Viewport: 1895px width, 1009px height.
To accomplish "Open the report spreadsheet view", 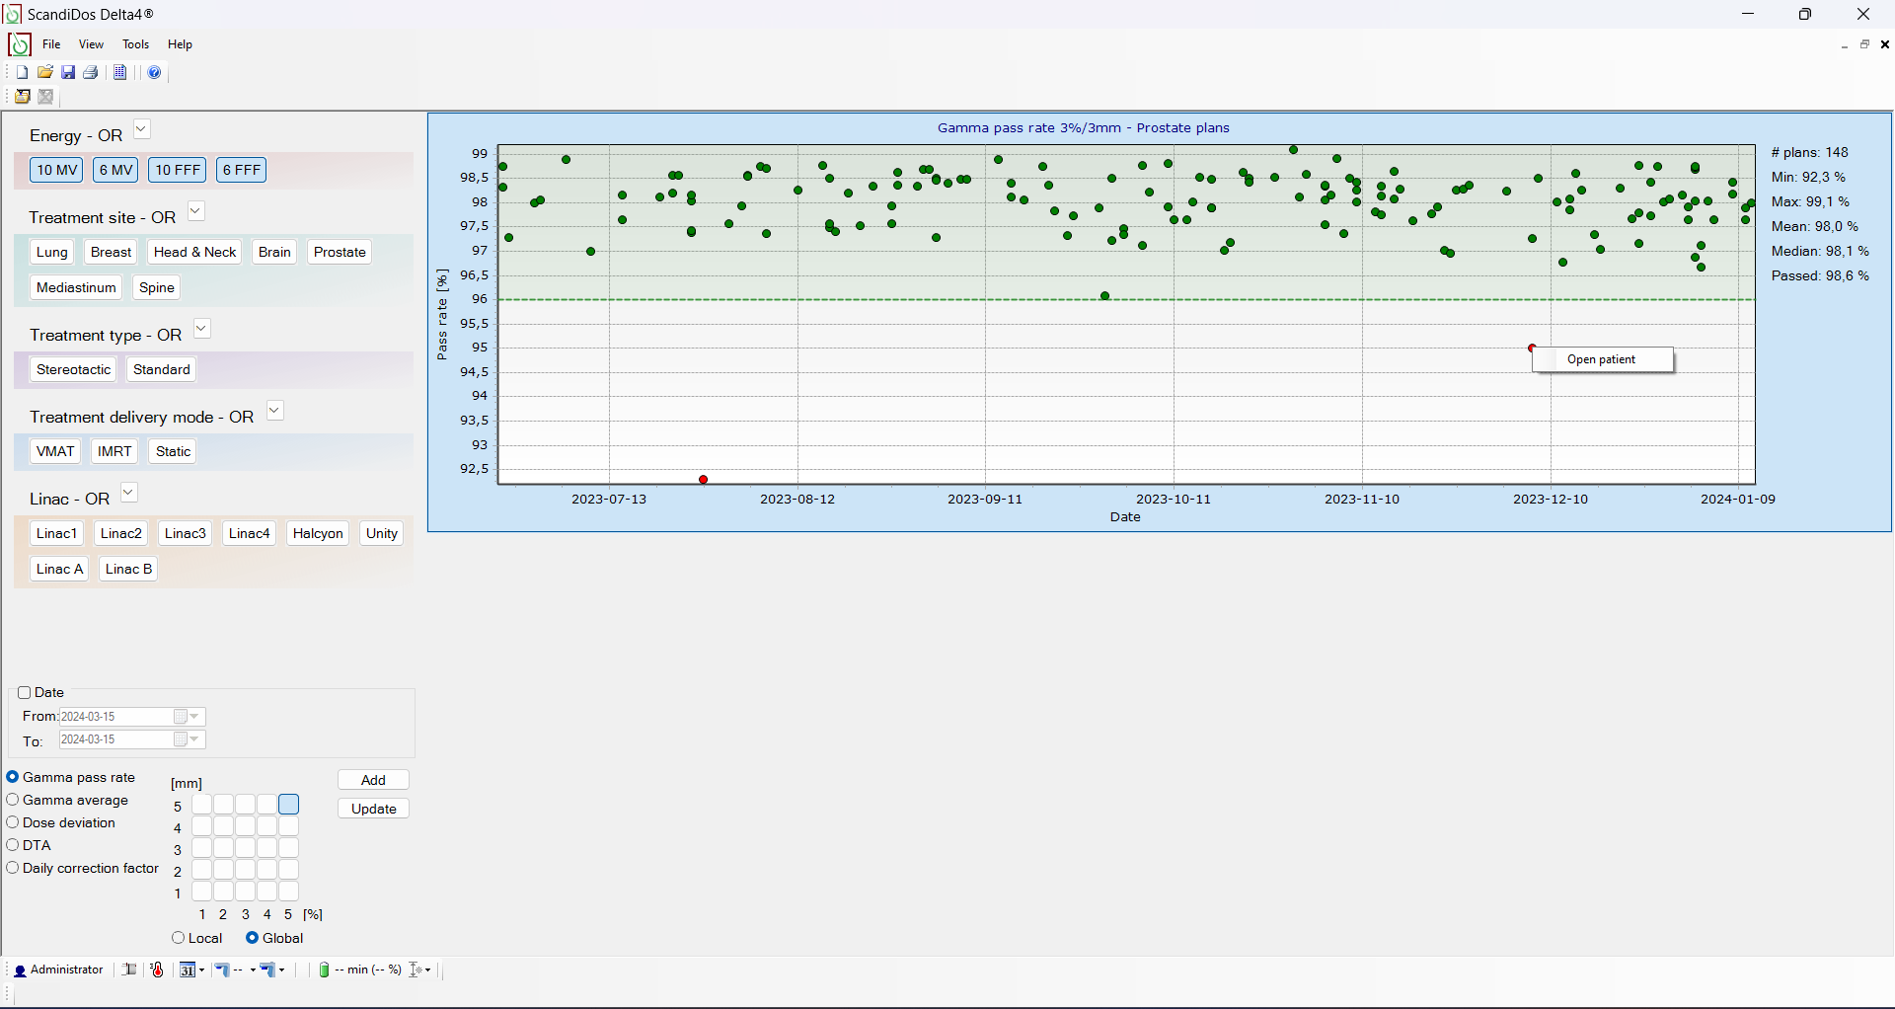I will coord(119,71).
